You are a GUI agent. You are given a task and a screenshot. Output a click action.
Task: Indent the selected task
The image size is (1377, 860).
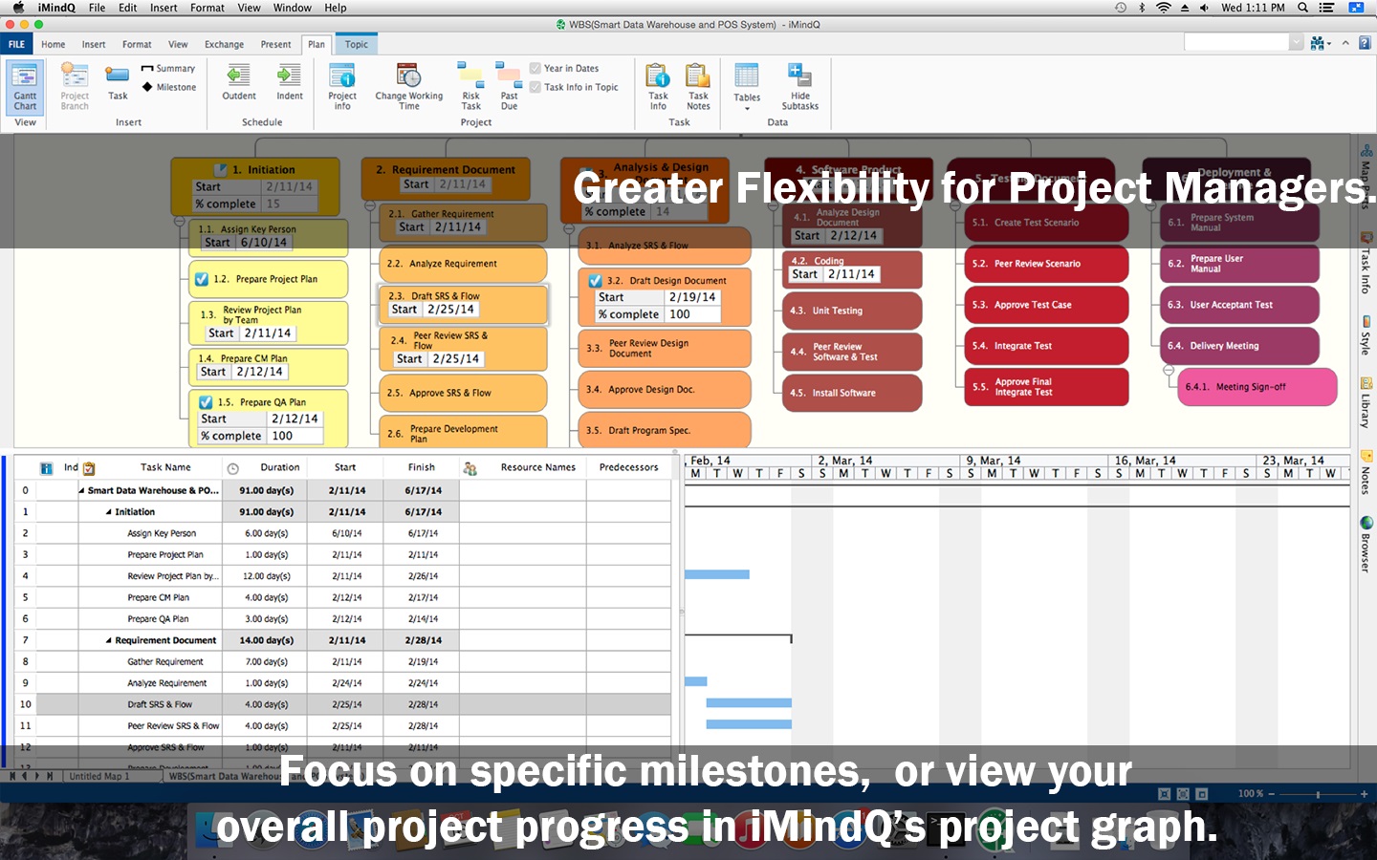[290, 82]
